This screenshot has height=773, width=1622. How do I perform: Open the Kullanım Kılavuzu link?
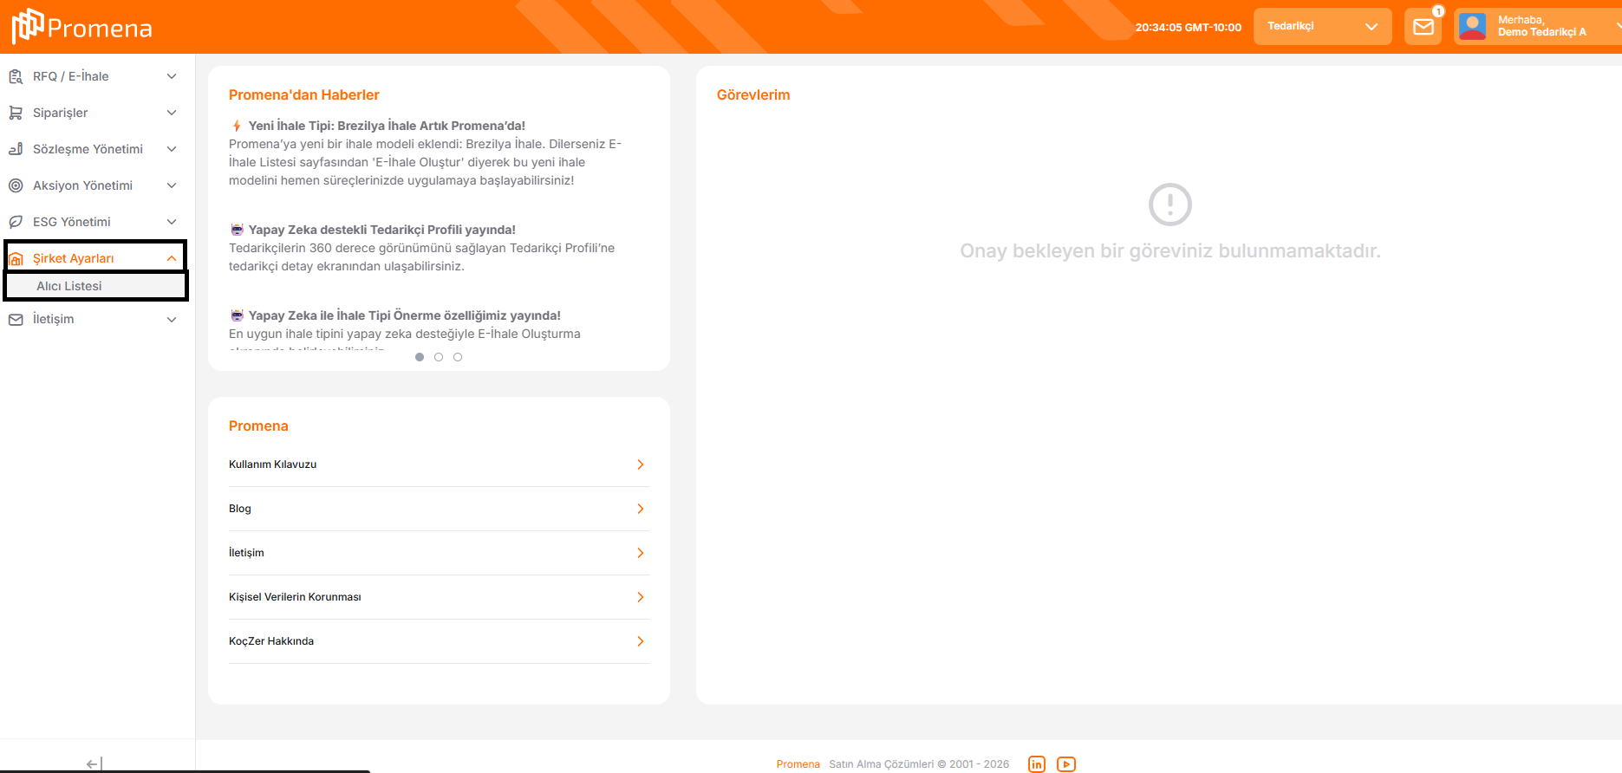273,464
